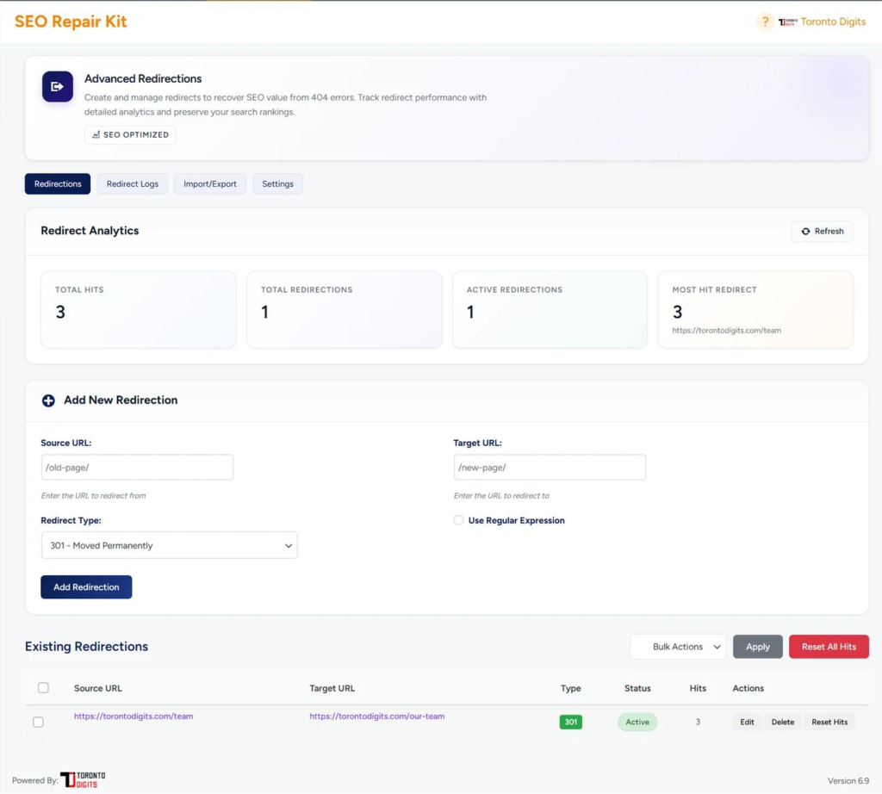Select the torontodigits.com/team row checkbox
This screenshot has height=794, width=882.
[38, 722]
